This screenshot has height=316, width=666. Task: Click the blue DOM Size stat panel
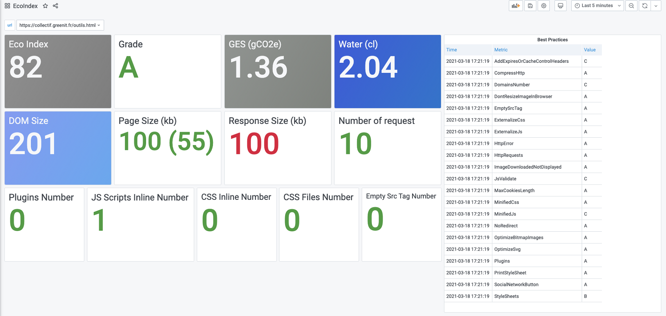pos(58,148)
